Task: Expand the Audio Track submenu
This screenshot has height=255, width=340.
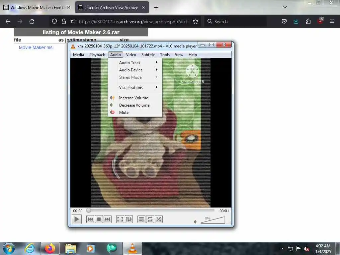Action: click(x=135, y=62)
